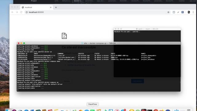Click the COMMAND column header
The image size is (197, 111).
point(60,54)
